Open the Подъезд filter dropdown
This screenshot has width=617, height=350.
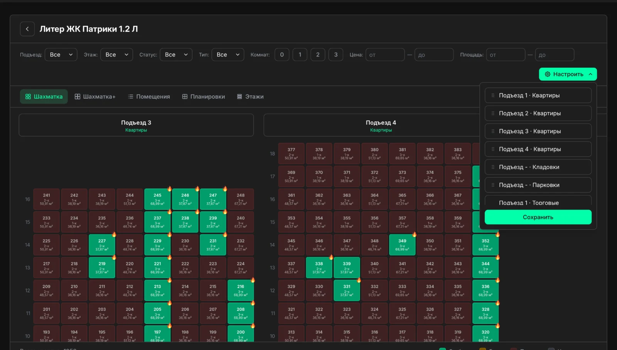61,55
